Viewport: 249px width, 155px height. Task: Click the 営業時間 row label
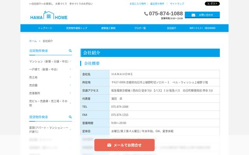click(x=88, y=123)
